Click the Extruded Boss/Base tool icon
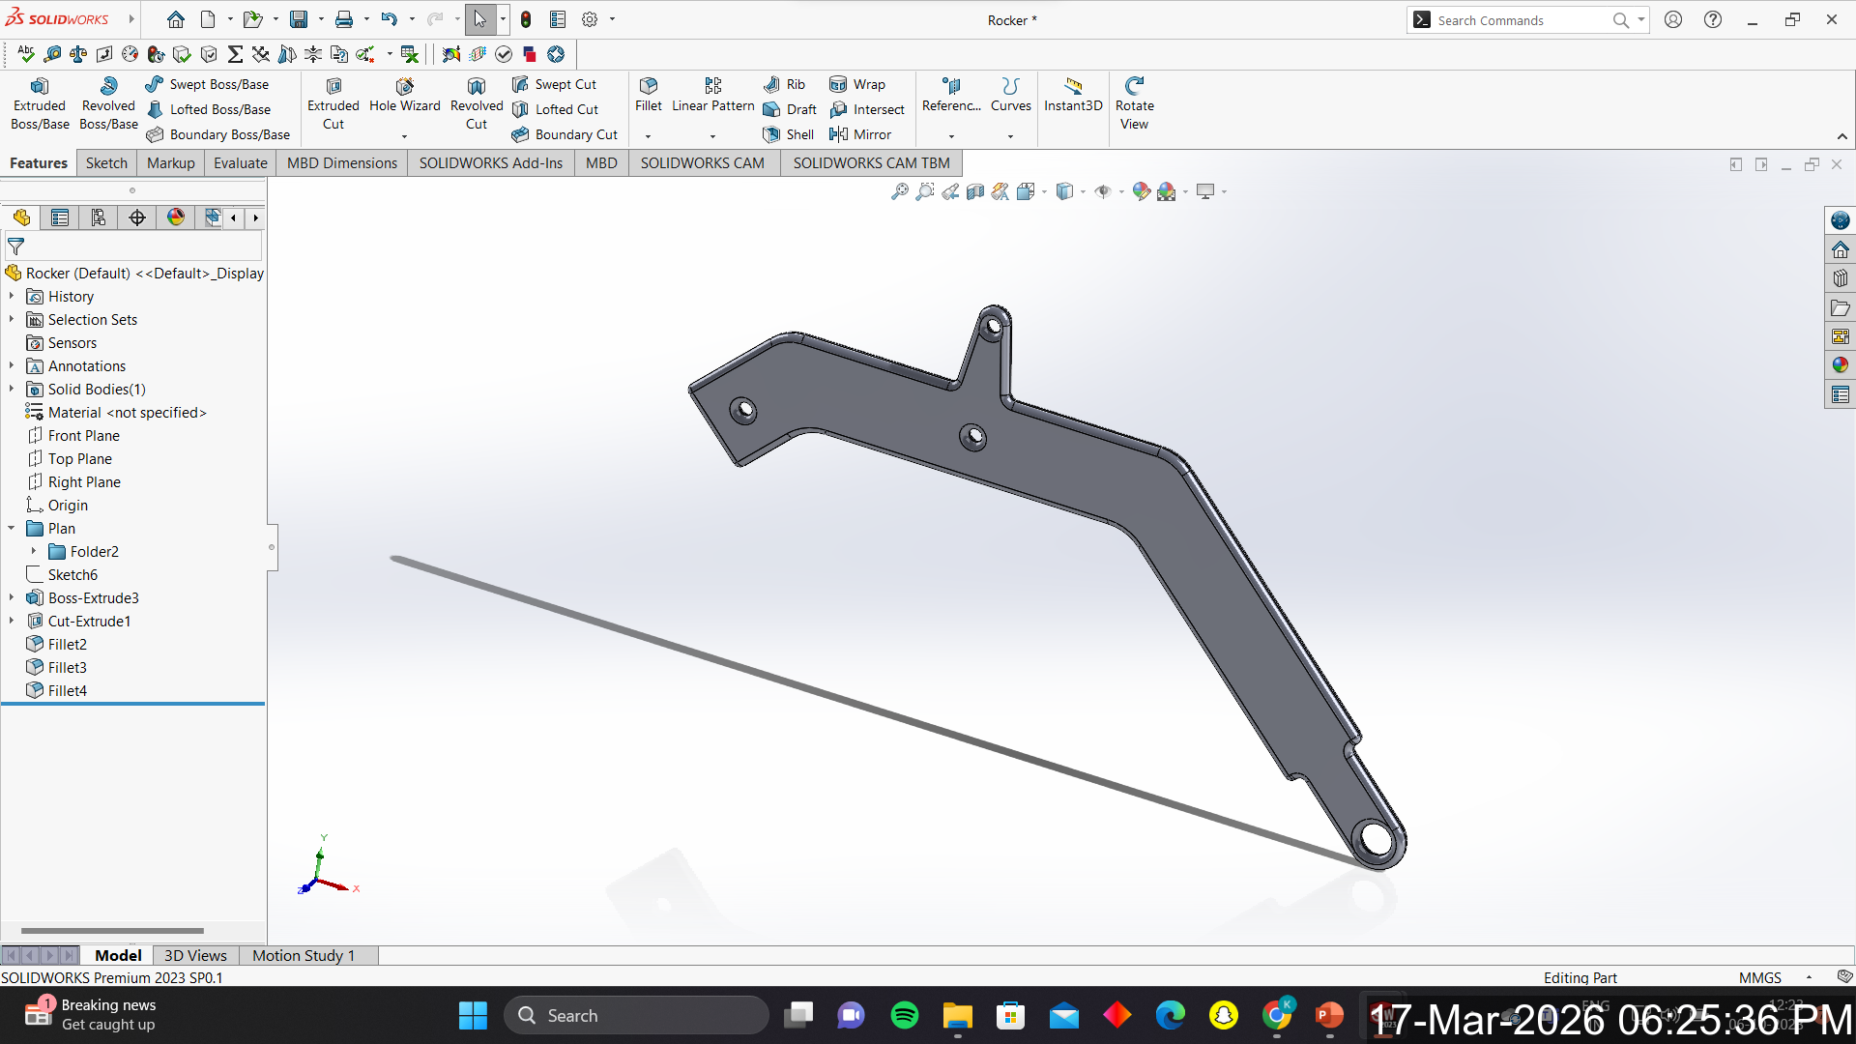 click(40, 86)
